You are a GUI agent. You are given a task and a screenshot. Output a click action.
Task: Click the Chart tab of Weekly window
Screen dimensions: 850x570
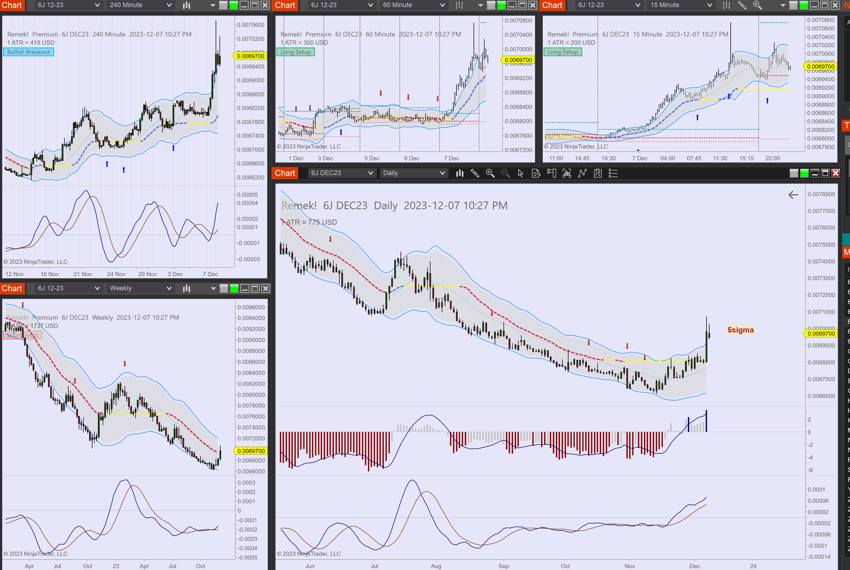(x=12, y=288)
